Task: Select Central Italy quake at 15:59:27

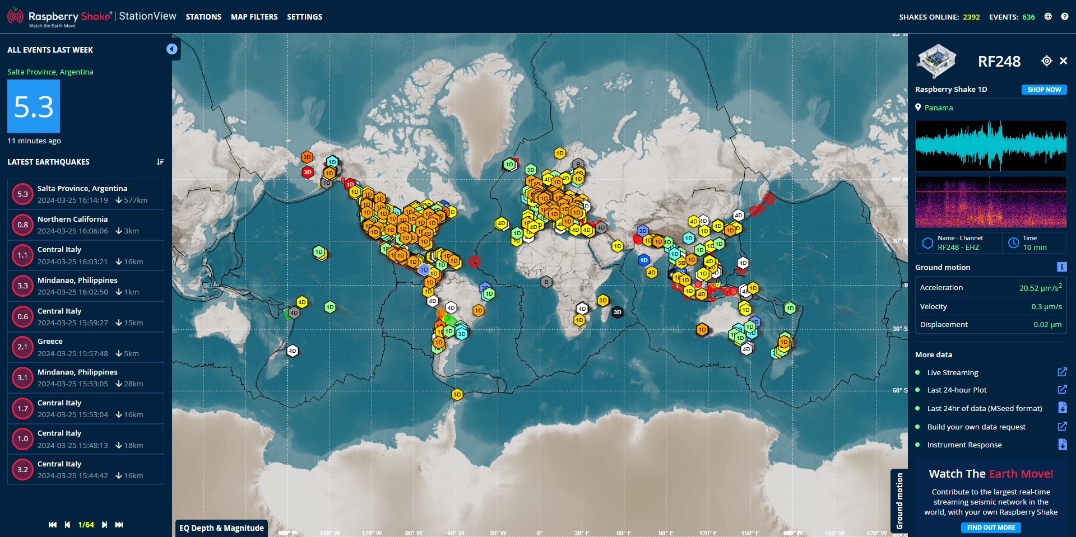Action: click(x=86, y=316)
